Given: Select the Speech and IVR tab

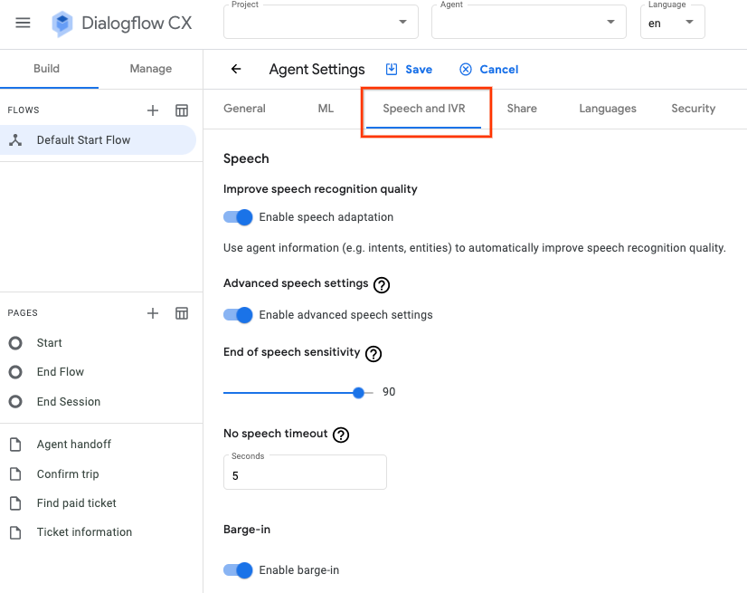Looking at the screenshot, I should click(x=424, y=109).
